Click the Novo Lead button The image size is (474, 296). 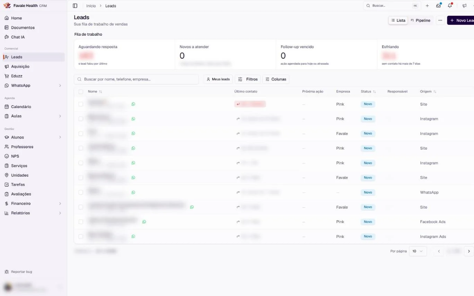pos(460,20)
